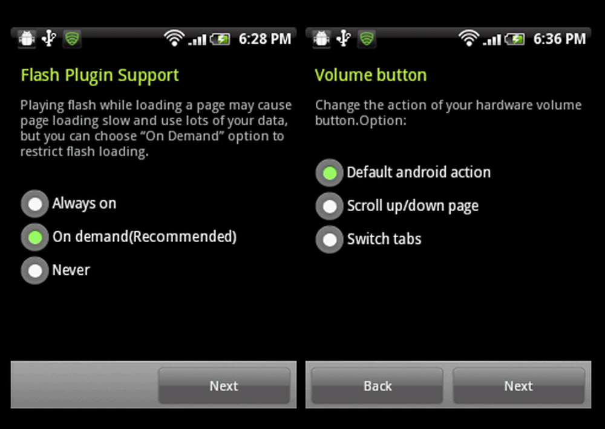The image size is (605, 429).
Task: Tap Next on Flash Plugin Support screen
Action: 224,386
